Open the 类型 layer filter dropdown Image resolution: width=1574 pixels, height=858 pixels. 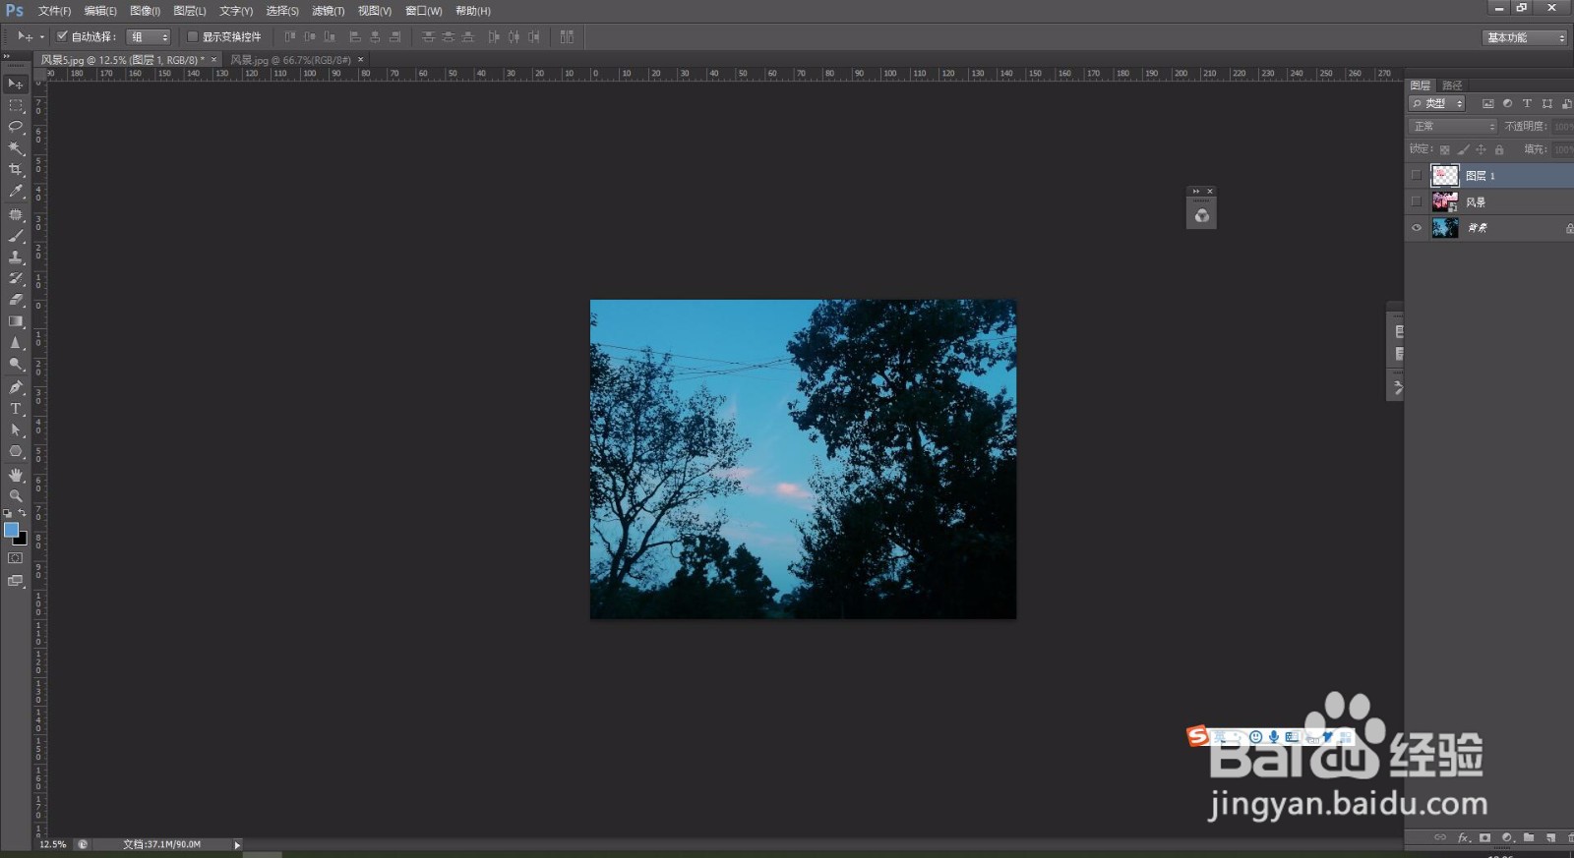pyautogui.click(x=1437, y=103)
